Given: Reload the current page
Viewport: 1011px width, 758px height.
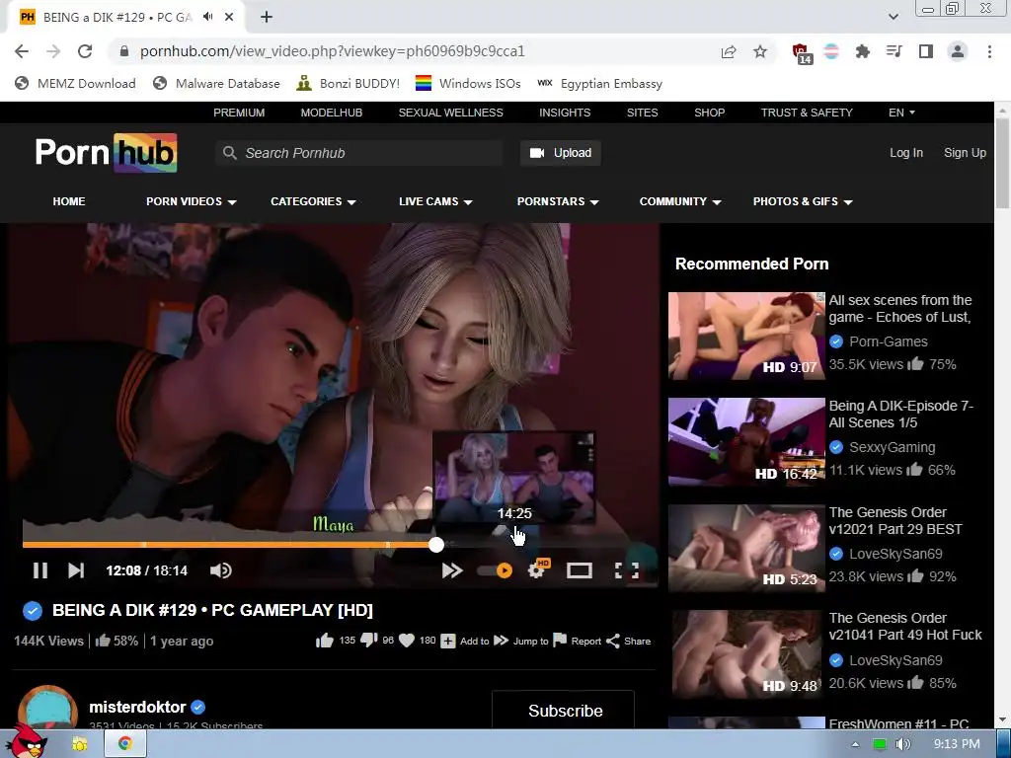Looking at the screenshot, I should tap(85, 51).
